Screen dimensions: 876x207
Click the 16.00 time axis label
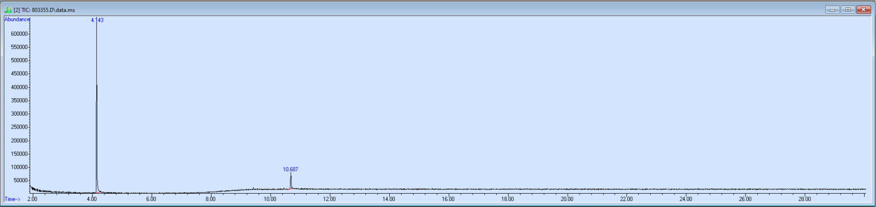click(x=448, y=199)
